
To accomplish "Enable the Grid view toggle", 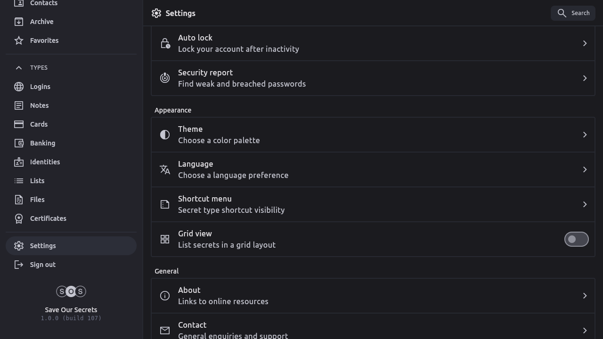I will click(576, 239).
